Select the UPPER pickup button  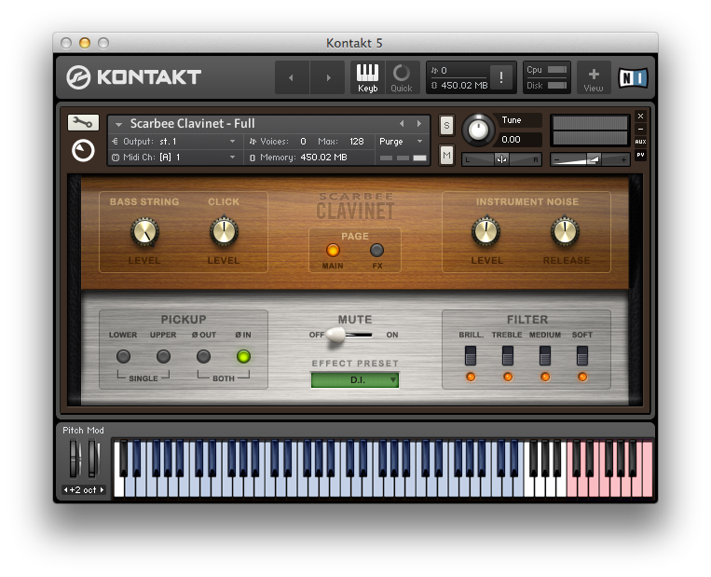click(x=163, y=356)
